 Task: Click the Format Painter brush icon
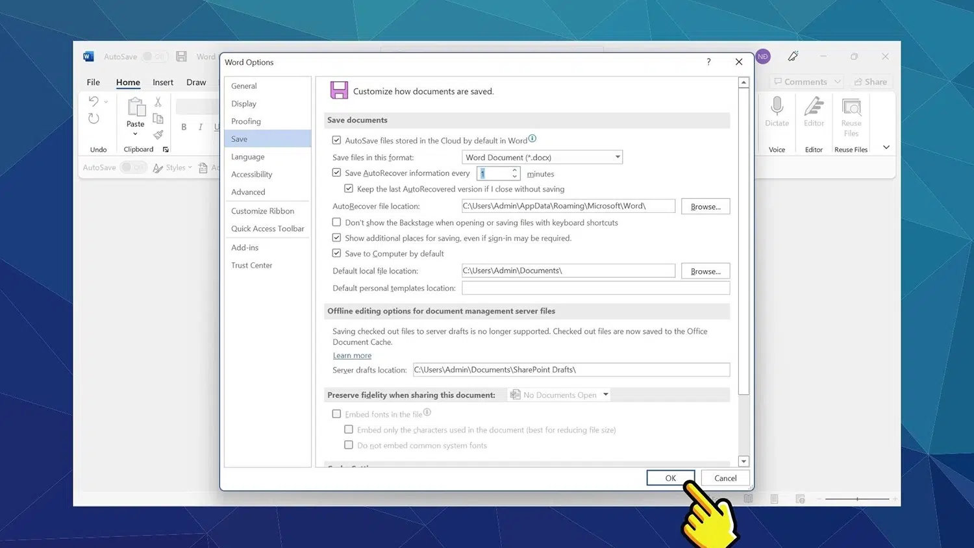click(158, 134)
